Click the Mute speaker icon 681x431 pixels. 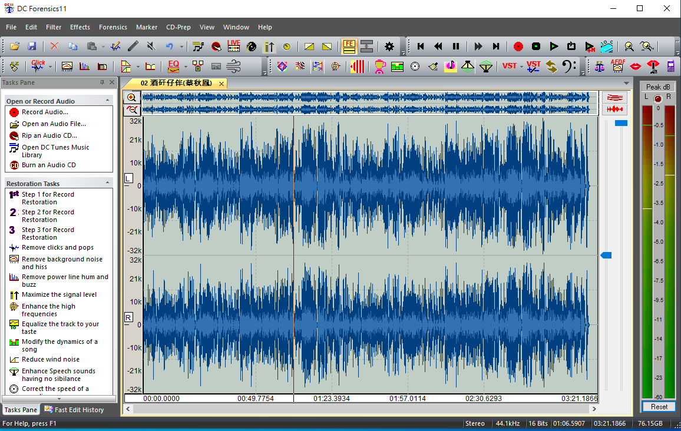(151, 47)
